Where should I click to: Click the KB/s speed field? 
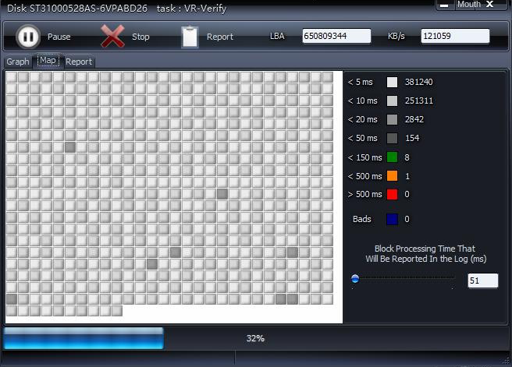click(x=454, y=37)
